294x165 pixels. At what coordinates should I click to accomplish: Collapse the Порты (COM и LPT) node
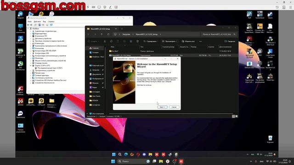pyautogui.click(x=31, y=66)
